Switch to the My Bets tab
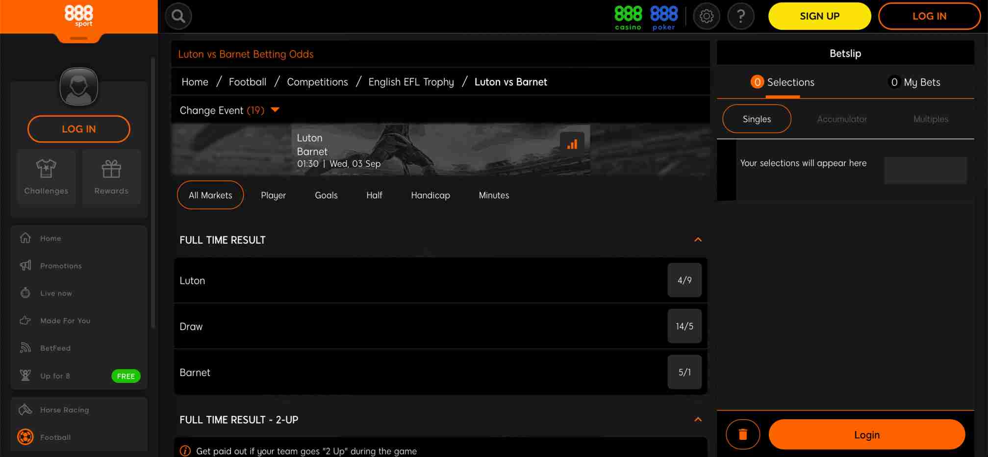The image size is (988, 457). [x=914, y=82]
